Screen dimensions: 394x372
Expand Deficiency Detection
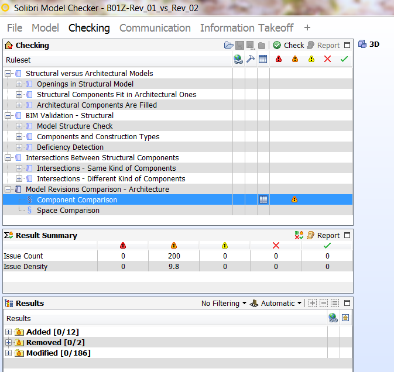click(x=19, y=147)
